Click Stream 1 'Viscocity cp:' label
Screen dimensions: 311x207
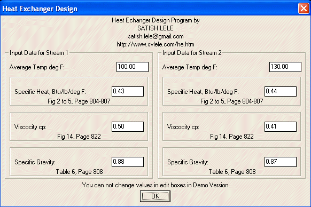tap(30, 127)
